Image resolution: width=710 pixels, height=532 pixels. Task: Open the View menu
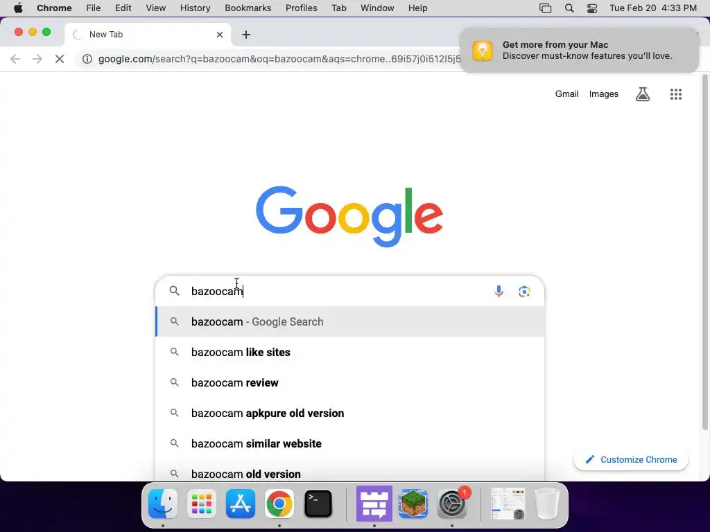coord(156,8)
